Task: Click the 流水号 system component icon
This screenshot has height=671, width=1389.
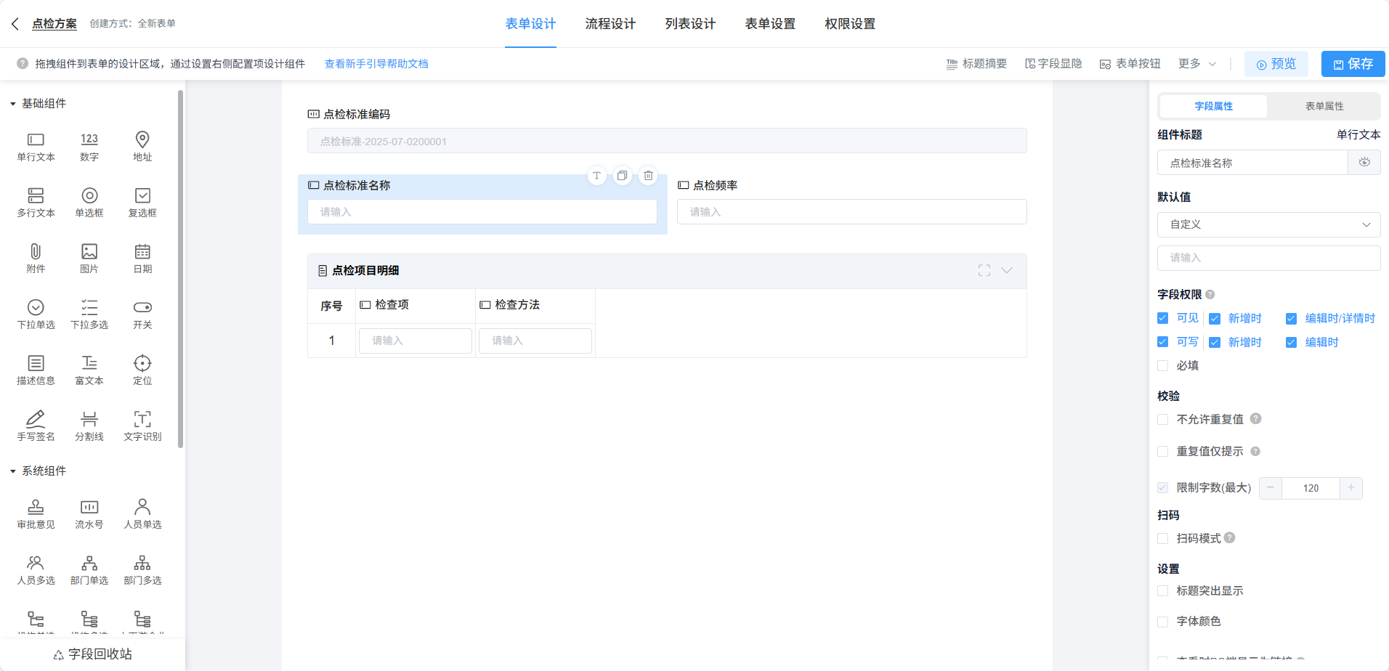Action: 89,507
